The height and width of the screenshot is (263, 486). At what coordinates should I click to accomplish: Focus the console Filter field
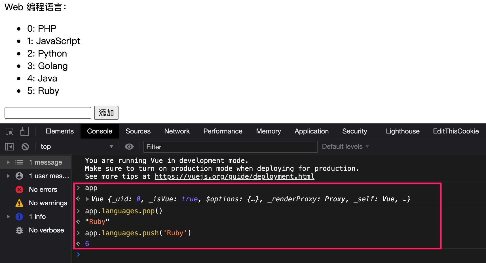coord(230,147)
